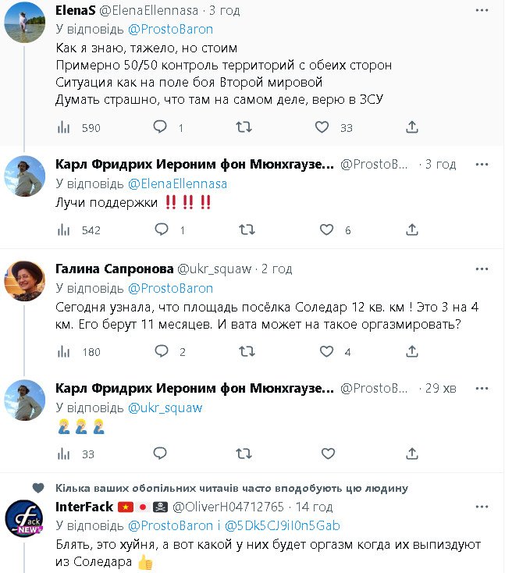Open more options for InterFack's tweet
This screenshot has height=573, width=505.
pyautogui.click(x=483, y=507)
